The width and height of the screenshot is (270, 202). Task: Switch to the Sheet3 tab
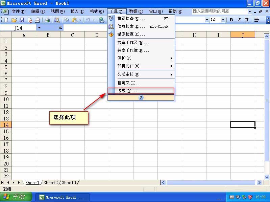[x=69, y=182]
